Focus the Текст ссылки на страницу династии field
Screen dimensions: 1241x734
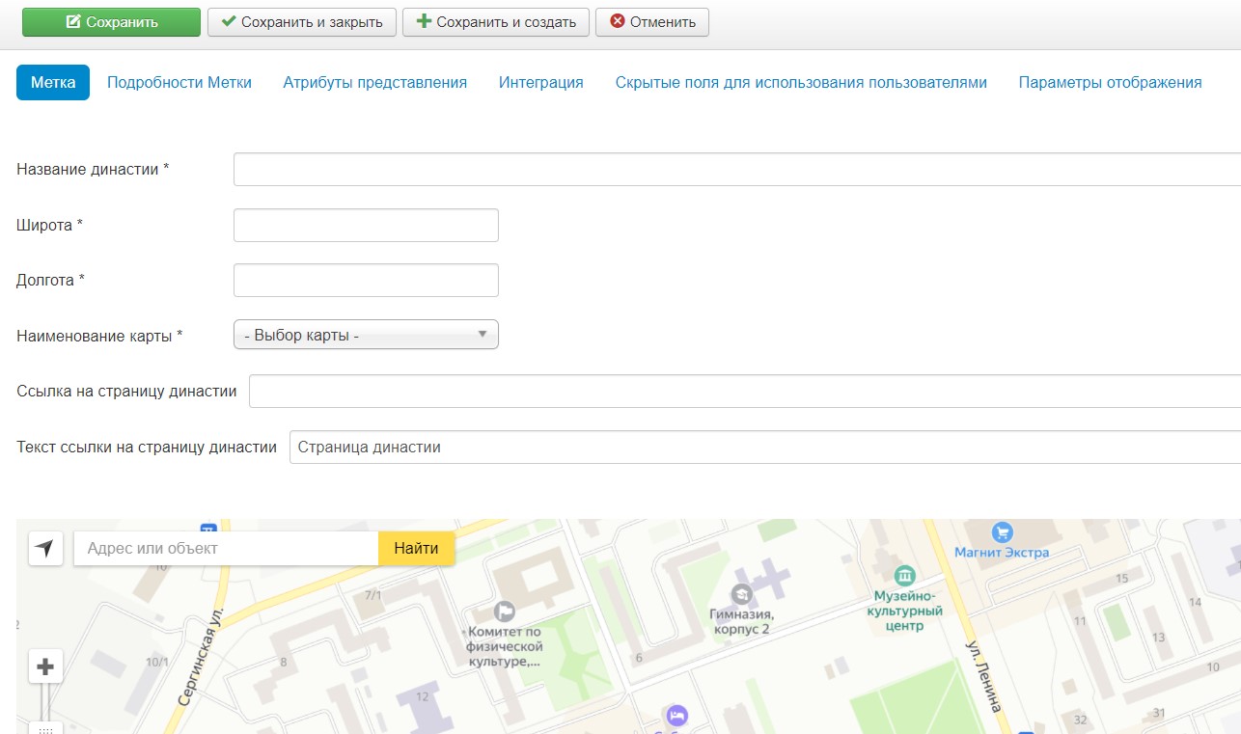click(765, 447)
